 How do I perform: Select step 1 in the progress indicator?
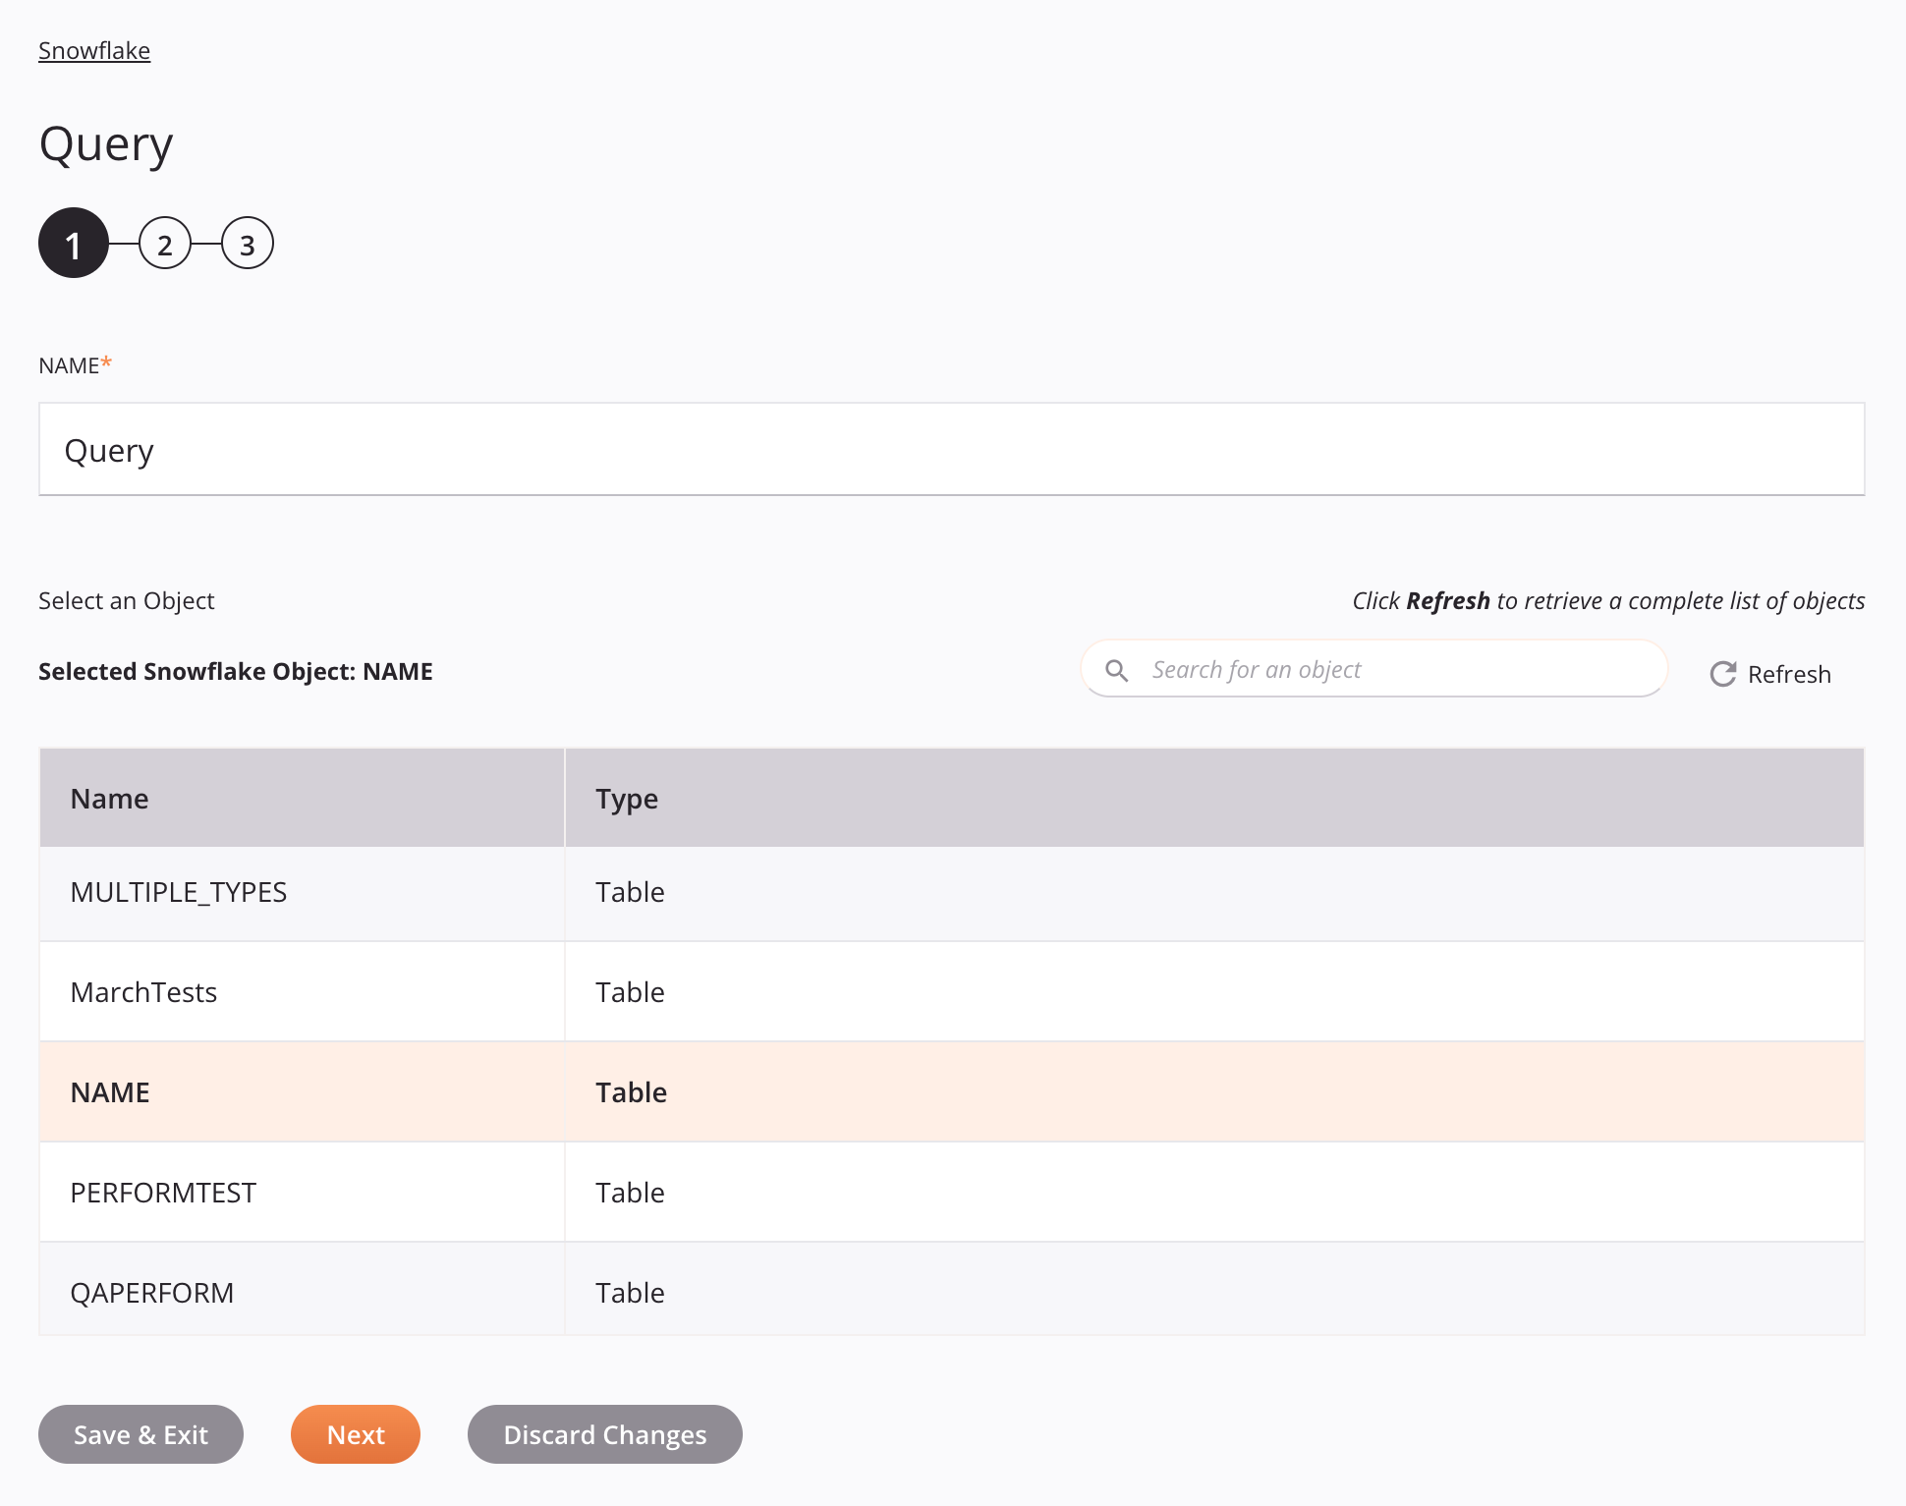coord(73,245)
